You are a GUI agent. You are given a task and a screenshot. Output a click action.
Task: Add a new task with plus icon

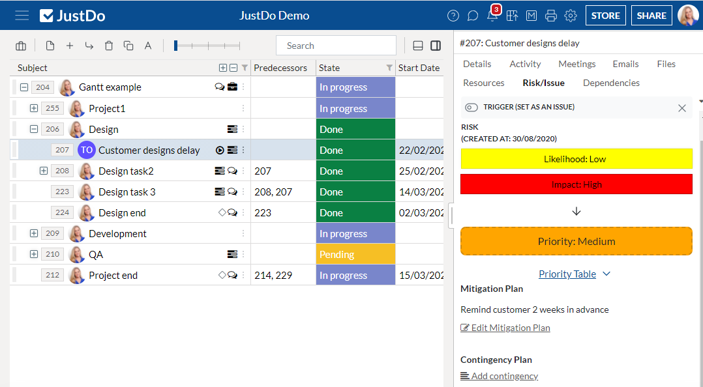point(70,46)
